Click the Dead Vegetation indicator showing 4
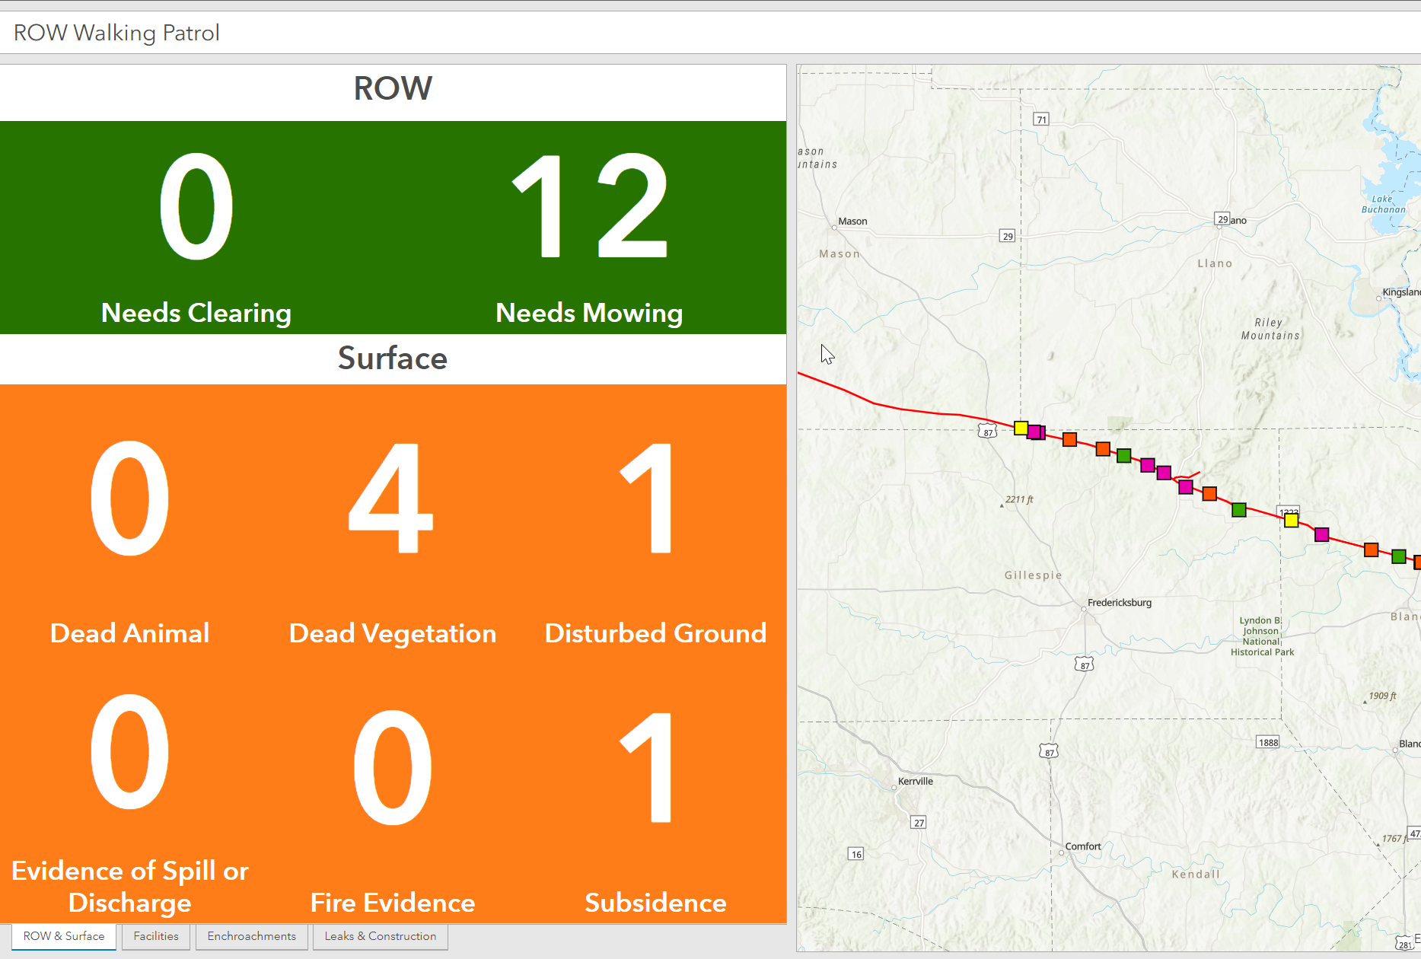 [392, 499]
